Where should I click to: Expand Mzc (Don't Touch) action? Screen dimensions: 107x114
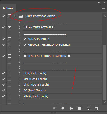pos(20,79)
